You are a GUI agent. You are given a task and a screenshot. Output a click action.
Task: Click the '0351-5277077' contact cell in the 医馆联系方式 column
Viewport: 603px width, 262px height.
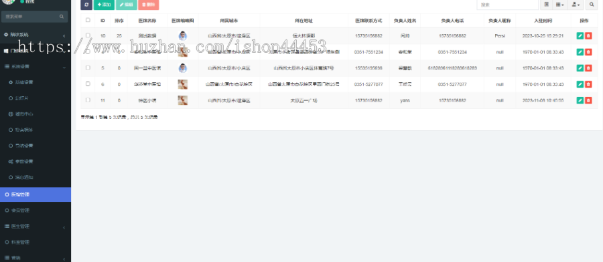pos(368,84)
